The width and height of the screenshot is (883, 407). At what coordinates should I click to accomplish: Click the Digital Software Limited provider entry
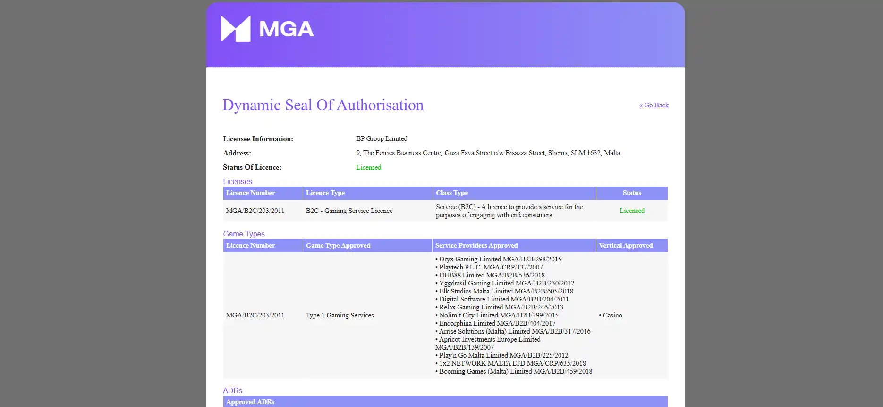tap(502, 299)
